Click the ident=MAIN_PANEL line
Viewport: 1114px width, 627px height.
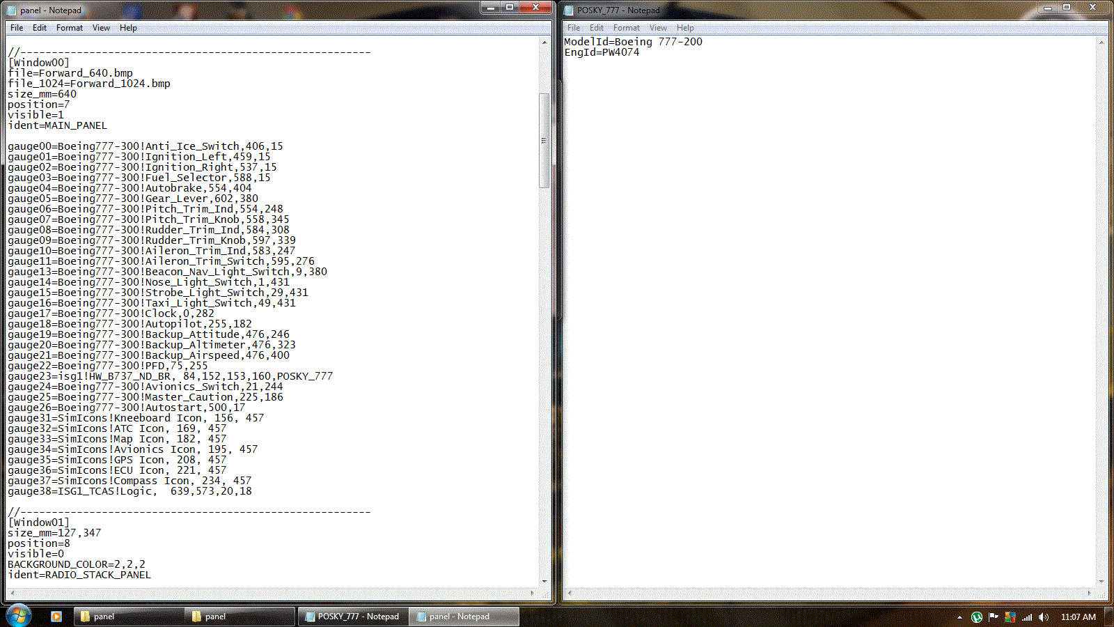pyautogui.click(x=57, y=125)
